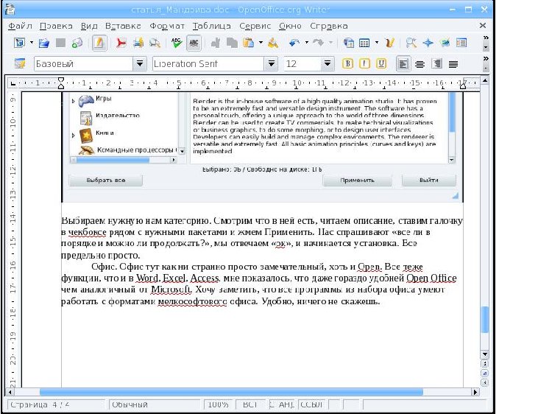This screenshot has width=552, height=414.
Task: Toggle Underline formatting
Action: point(381,64)
